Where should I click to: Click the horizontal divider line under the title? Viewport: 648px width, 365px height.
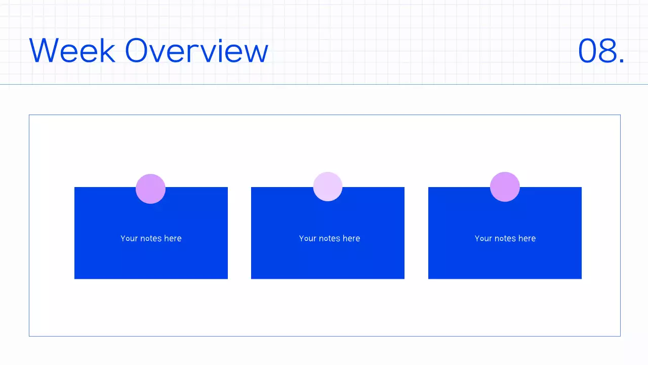tap(324, 84)
